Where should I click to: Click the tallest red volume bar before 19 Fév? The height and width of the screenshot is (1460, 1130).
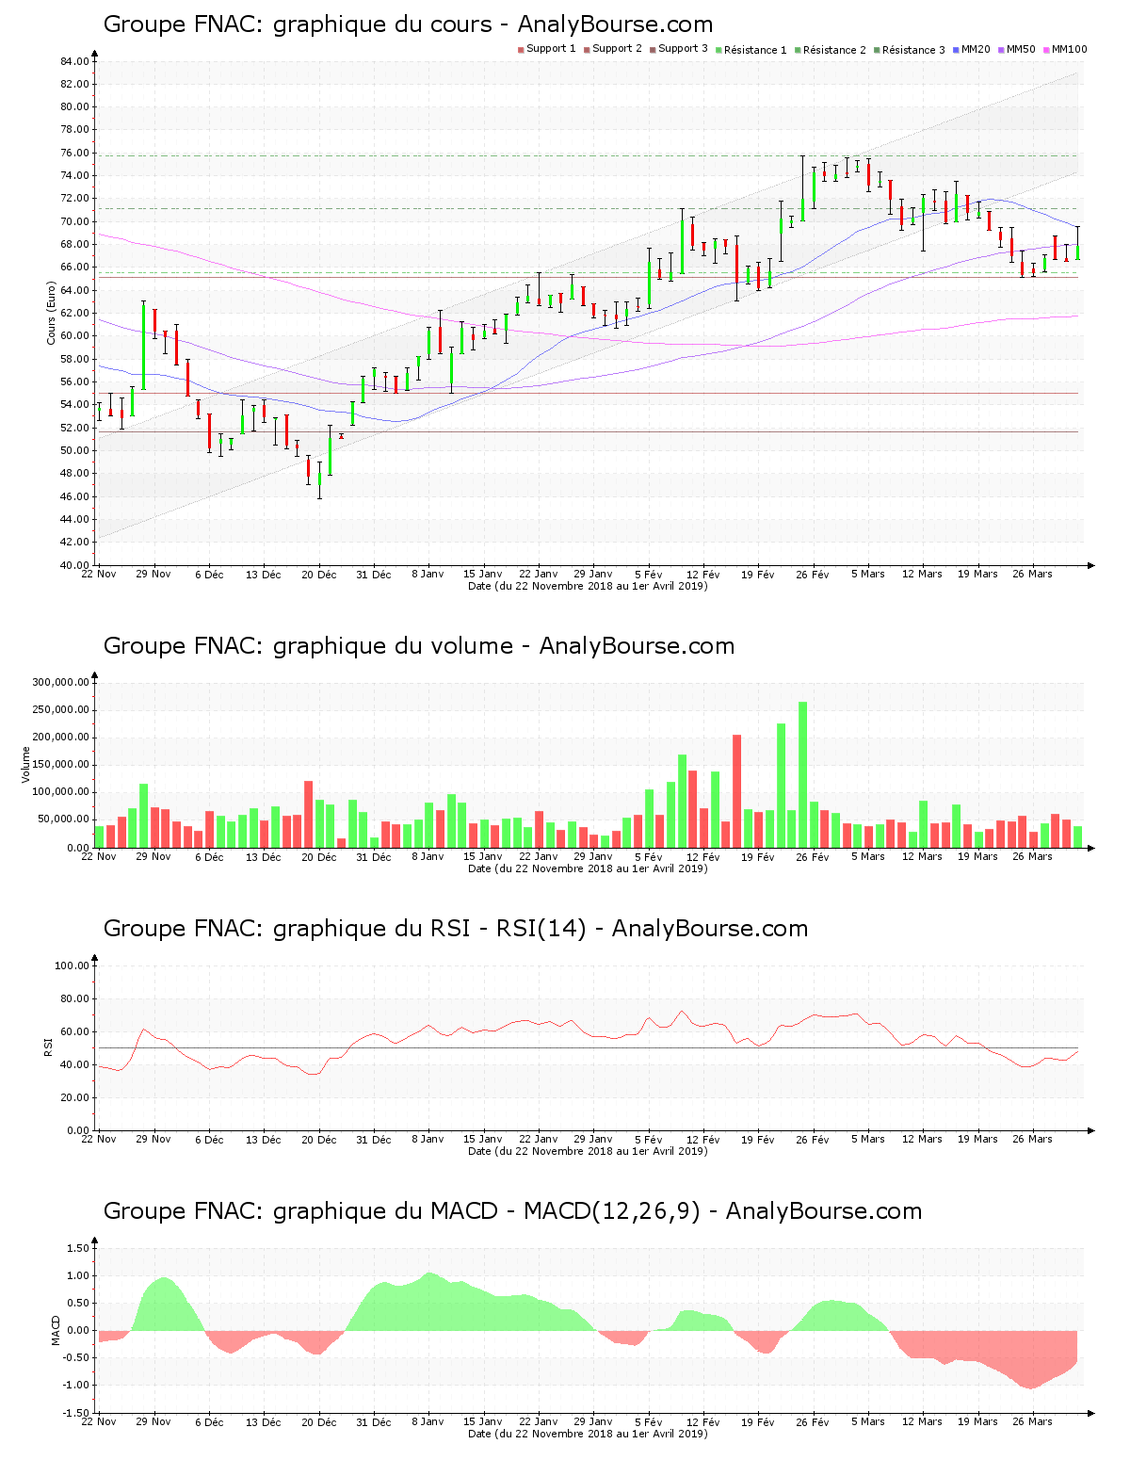[x=736, y=791]
